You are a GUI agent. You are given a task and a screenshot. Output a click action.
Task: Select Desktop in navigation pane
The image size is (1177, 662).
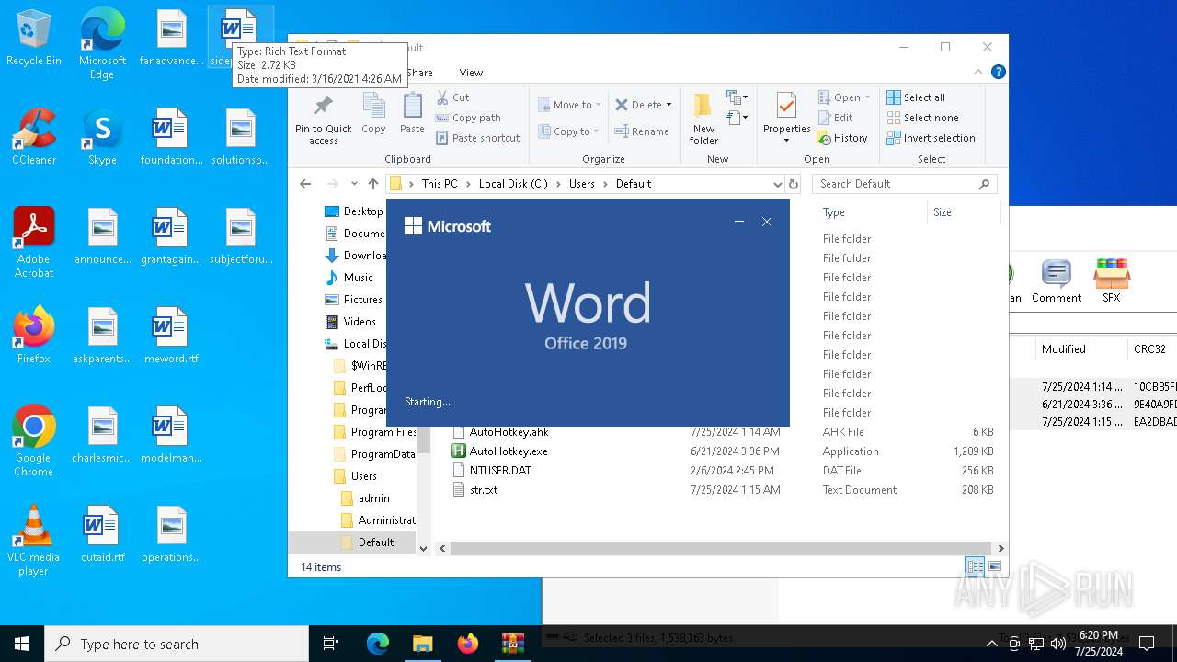click(x=355, y=211)
